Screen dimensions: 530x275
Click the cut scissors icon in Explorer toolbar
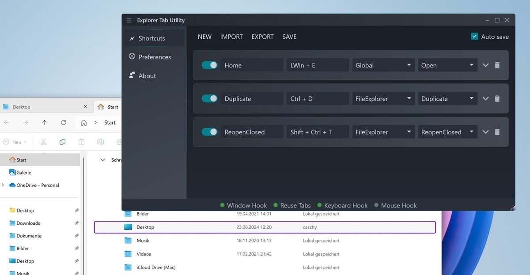(43, 142)
